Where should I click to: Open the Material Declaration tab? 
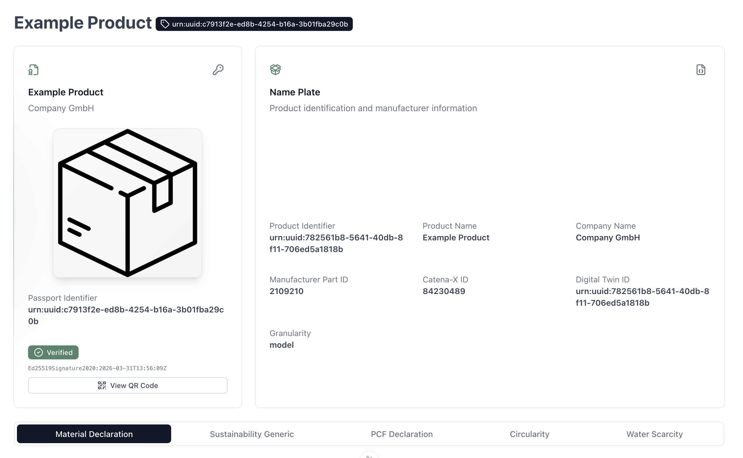94,434
